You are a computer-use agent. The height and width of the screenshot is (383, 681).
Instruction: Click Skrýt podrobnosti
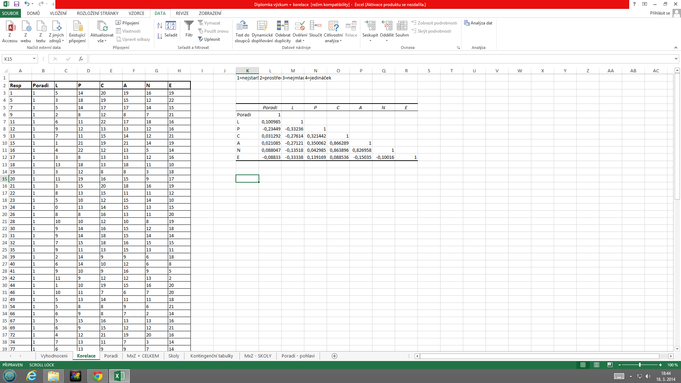(431, 31)
